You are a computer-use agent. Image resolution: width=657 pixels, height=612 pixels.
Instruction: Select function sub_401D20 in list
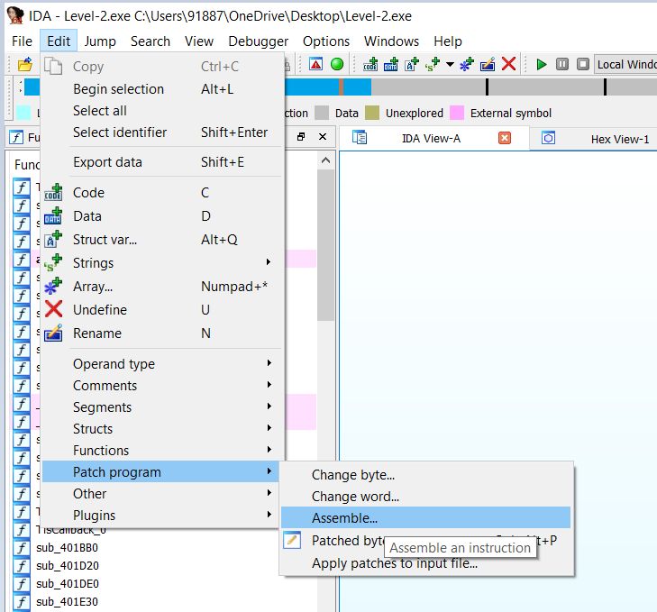click(x=67, y=566)
